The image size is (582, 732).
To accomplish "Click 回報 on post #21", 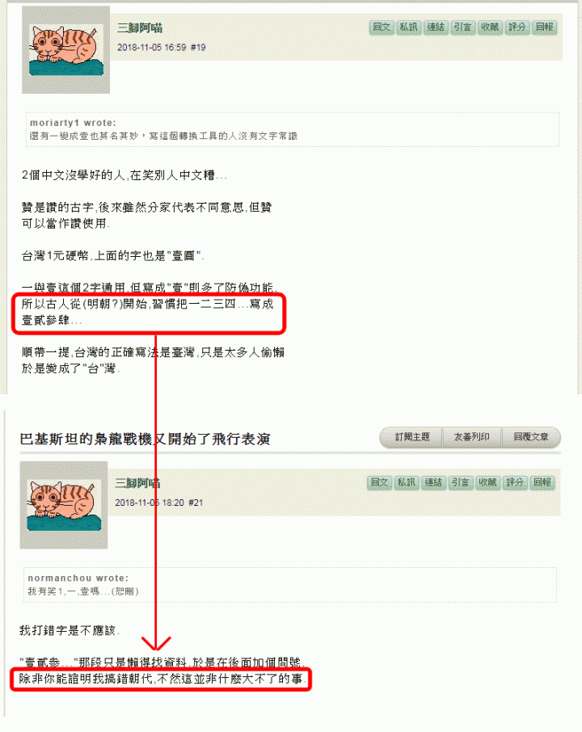I will 542,482.
